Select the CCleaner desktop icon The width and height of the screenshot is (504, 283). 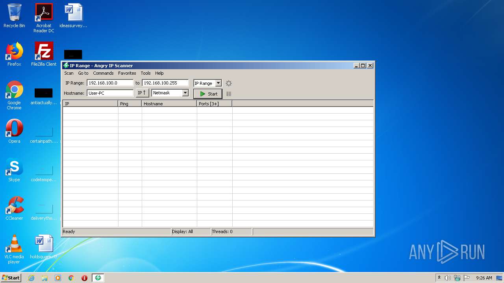coord(14,208)
